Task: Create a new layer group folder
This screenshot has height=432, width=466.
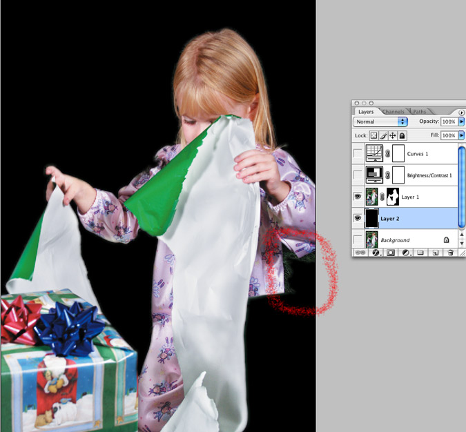Action: (420, 253)
